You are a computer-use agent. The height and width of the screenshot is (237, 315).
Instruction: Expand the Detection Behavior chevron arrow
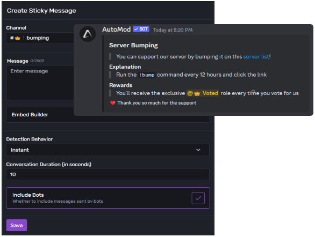[x=198, y=150]
